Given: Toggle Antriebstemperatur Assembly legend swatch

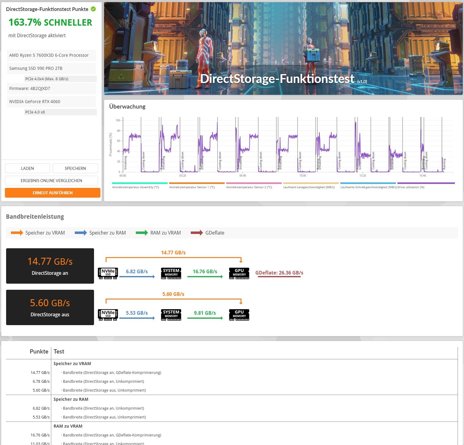Looking at the screenshot, I should point(140,183).
